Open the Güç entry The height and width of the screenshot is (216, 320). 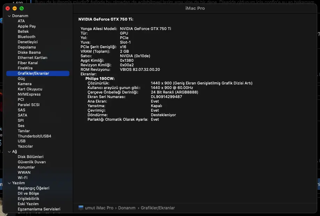pyautogui.click(x=21, y=79)
